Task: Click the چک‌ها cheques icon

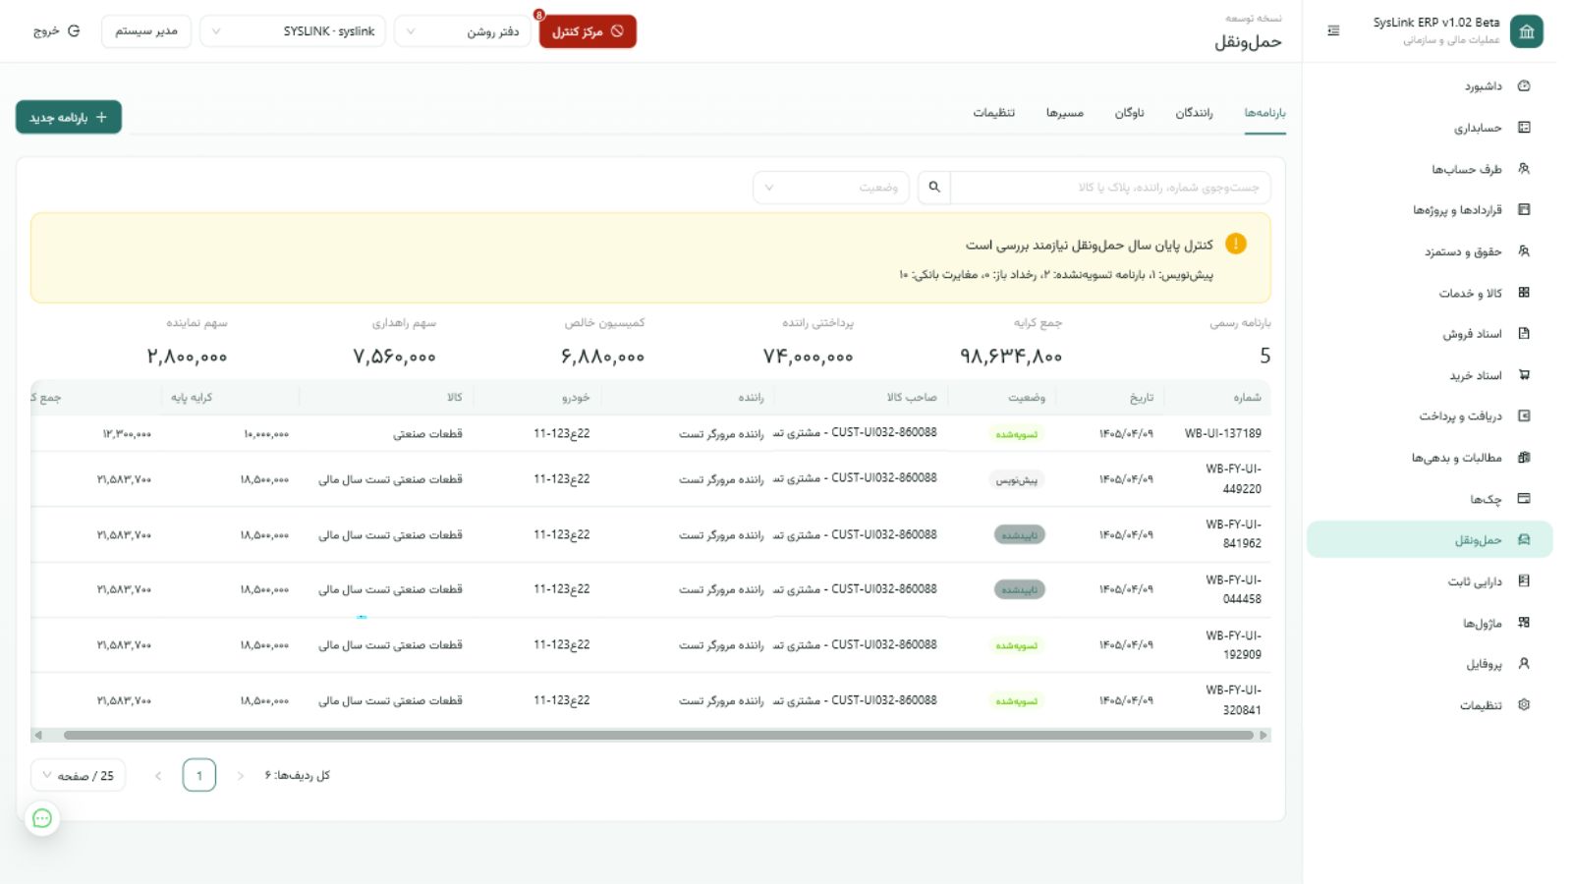Action: point(1524,499)
